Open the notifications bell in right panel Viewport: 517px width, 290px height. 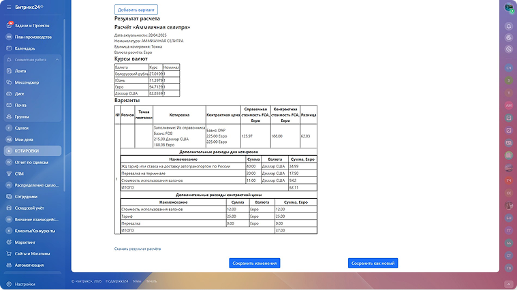pyautogui.click(x=508, y=26)
